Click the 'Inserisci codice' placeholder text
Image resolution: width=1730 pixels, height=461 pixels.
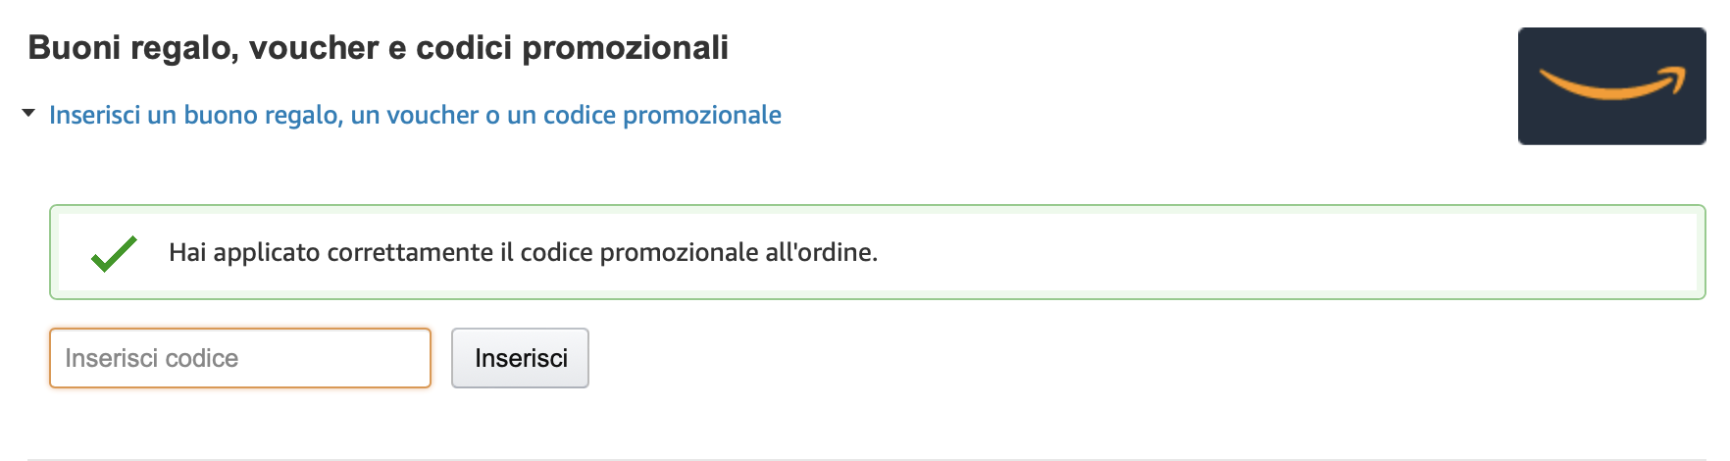pos(152,358)
